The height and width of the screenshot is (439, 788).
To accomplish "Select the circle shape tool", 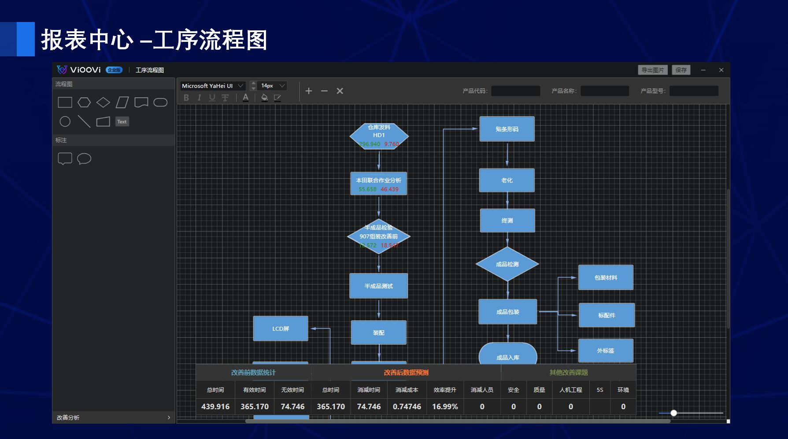I will pos(65,122).
